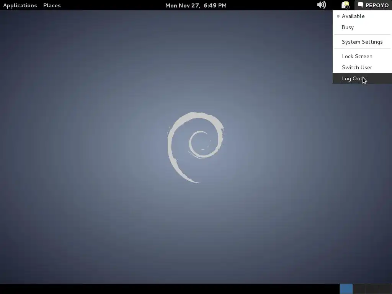The height and width of the screenshot is (294, 392).
Task: Open the clock calendar in top bar
Action: click(196, 5)
